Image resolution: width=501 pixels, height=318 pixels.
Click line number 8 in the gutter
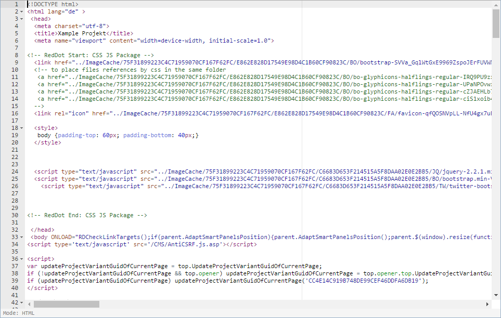[16, 55]
